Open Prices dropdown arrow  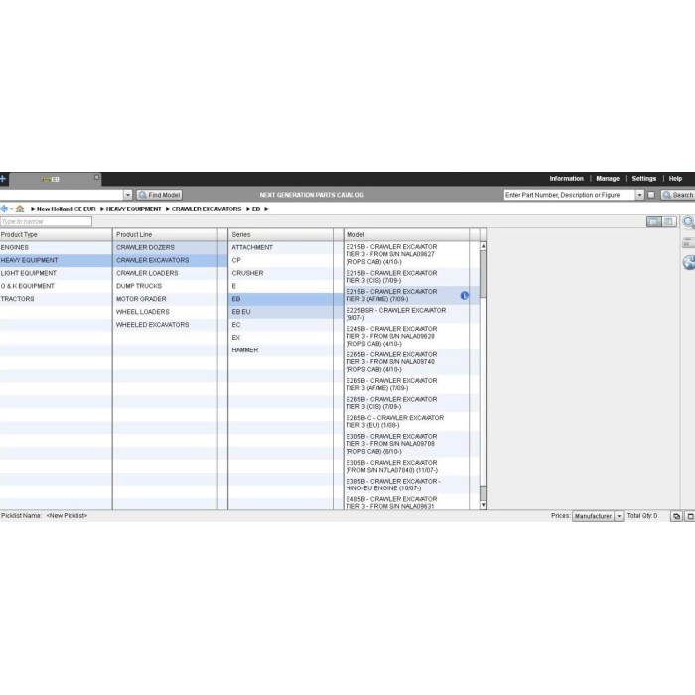(619, 516)
